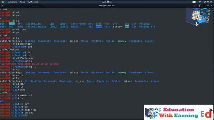Open the Applications grid icon in top panel

click(3, 2)
